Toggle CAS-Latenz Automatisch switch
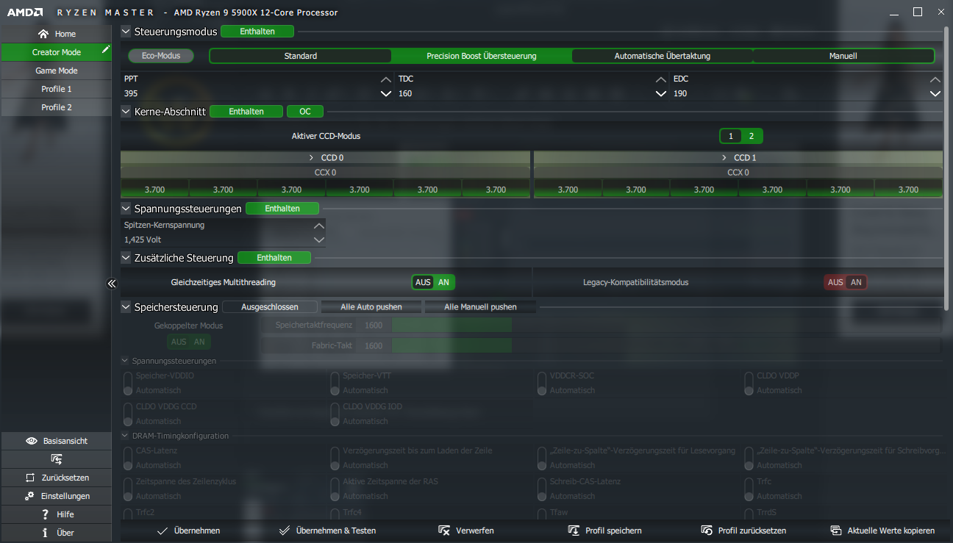The width and height of the screenshot is (953, 543). 128,458
